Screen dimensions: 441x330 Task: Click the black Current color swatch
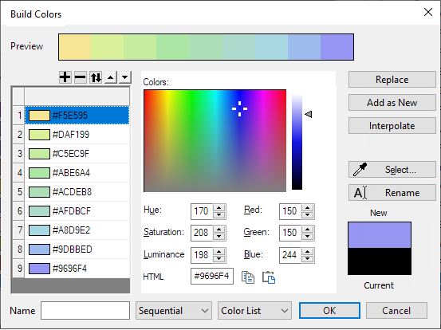click(380, 261)
